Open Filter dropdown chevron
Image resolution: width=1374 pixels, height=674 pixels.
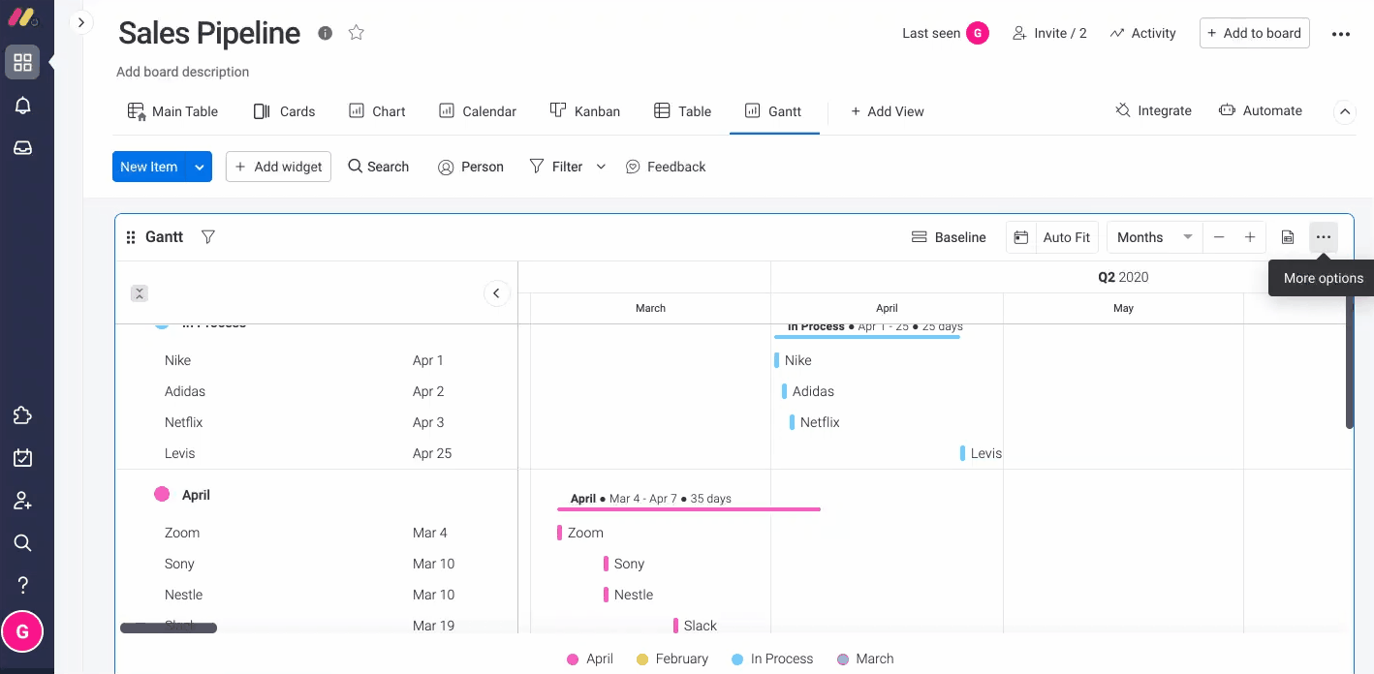point(601,167)
